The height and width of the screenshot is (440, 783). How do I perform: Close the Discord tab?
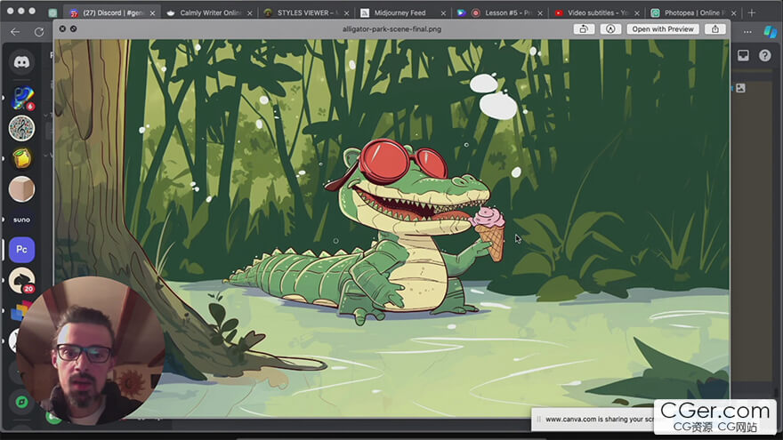tap(152, 13)
